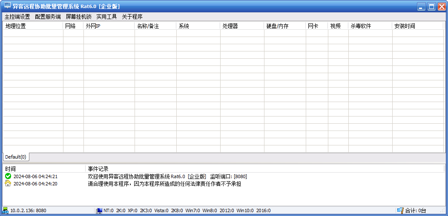
Task: Sort by the 地理位置 column header
Action: point(33,26)
